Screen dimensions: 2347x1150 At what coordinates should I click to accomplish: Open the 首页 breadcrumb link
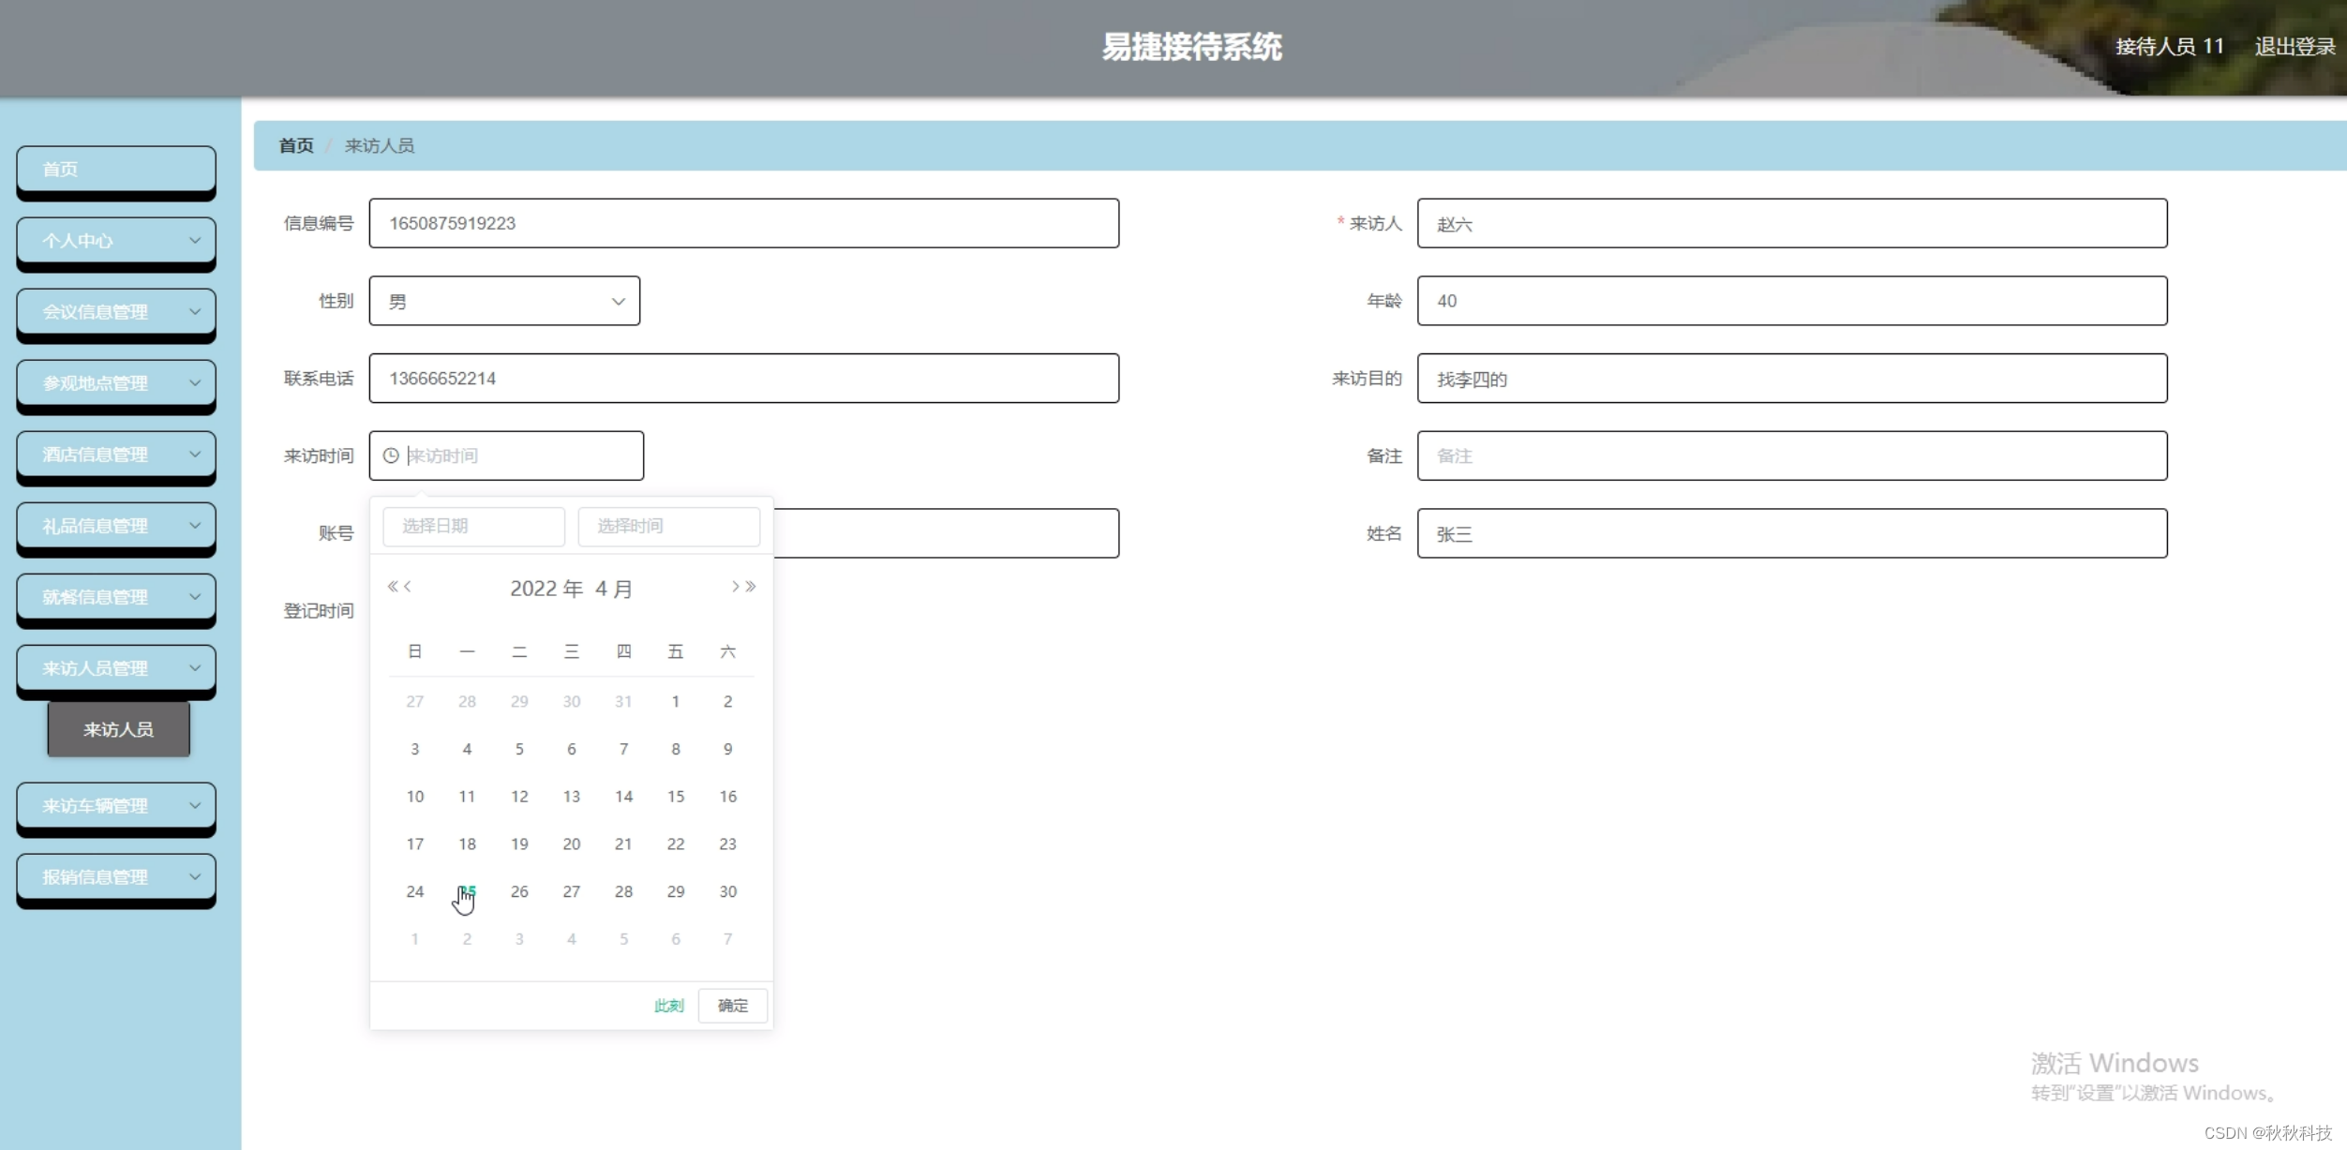(295, 145)
